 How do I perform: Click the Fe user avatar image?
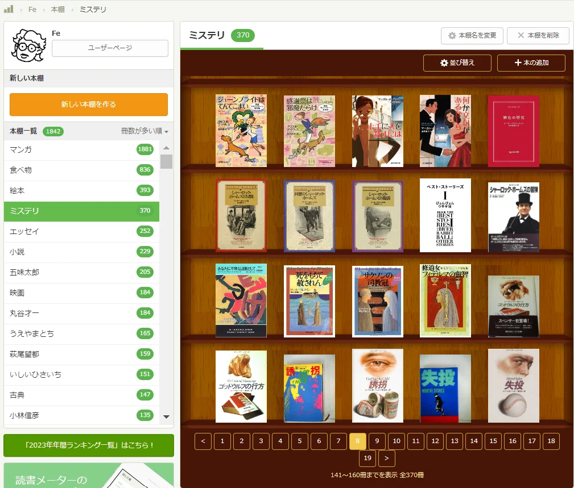point(28,45)
